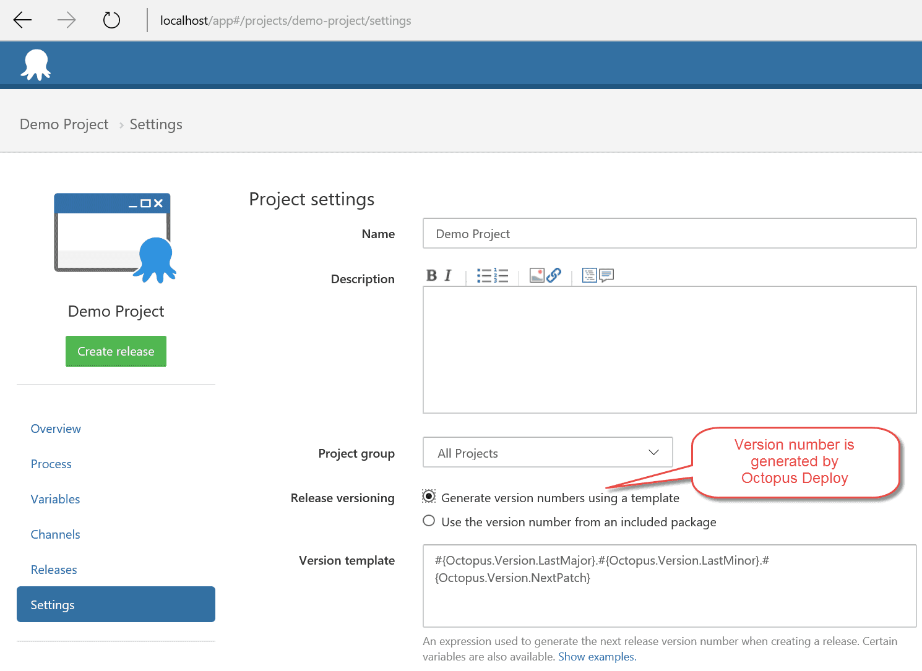Open the Project group dropdown
Image resolution: width=922 pixels, height=671 pixels.
(547, 453)
